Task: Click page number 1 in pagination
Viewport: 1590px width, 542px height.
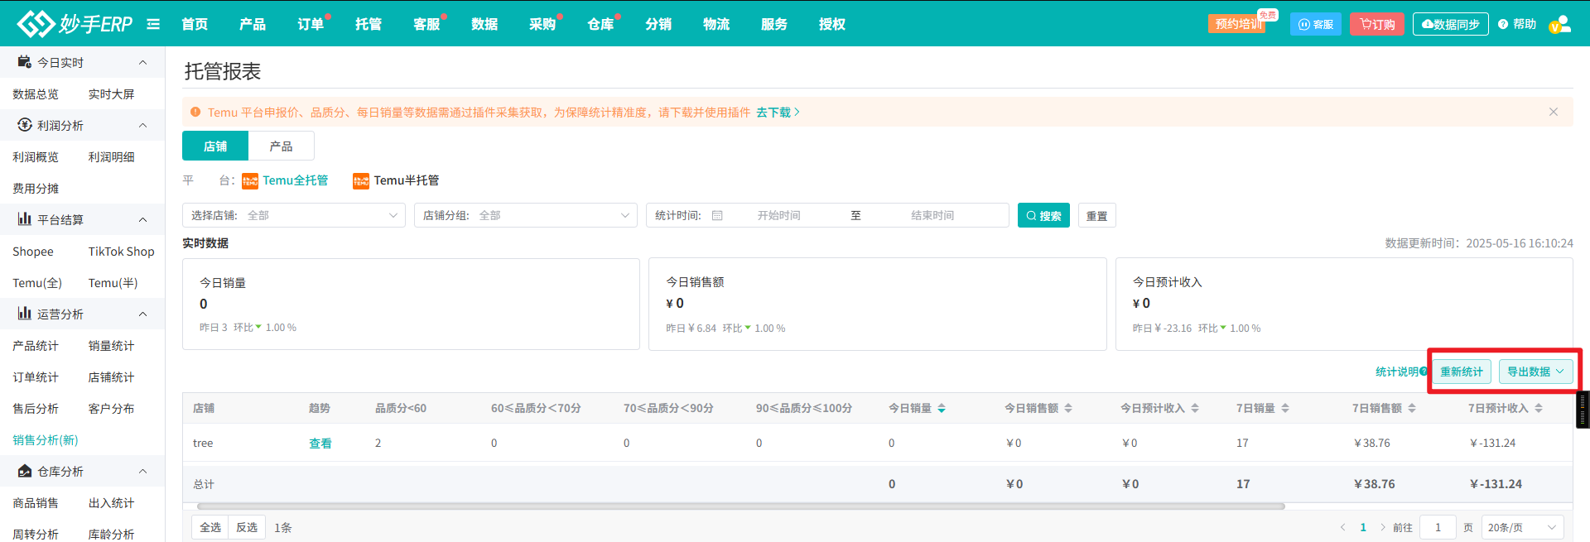Action: 1363,527
